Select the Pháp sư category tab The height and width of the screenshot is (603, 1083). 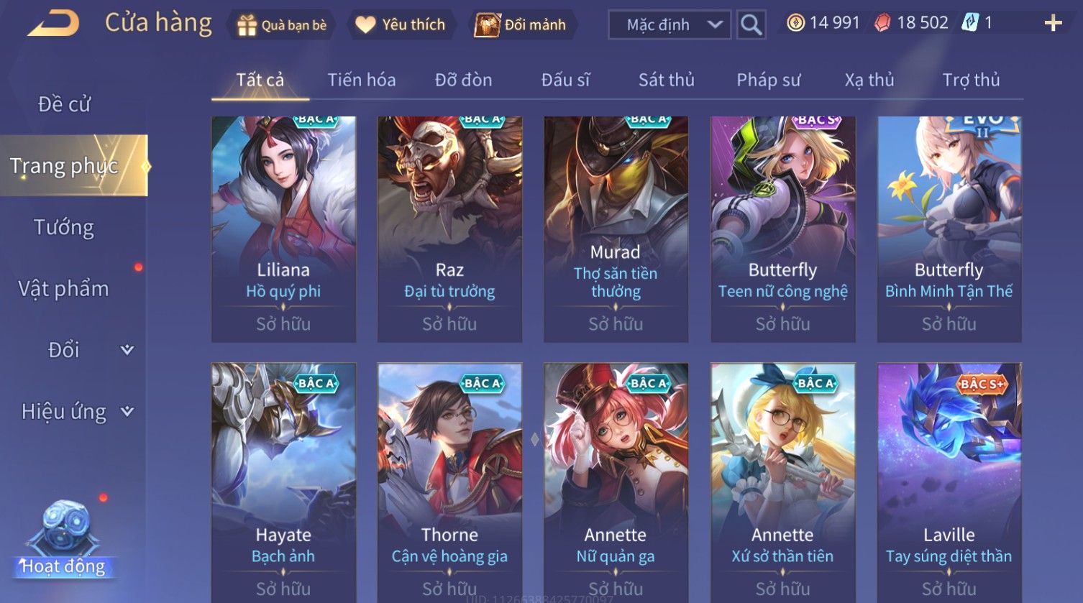coord(768,80)
